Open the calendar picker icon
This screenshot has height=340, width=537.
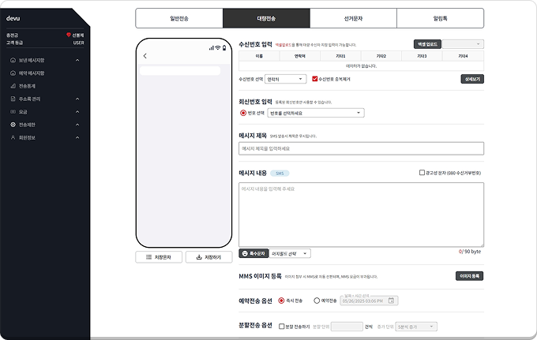[x=391, y=301]
